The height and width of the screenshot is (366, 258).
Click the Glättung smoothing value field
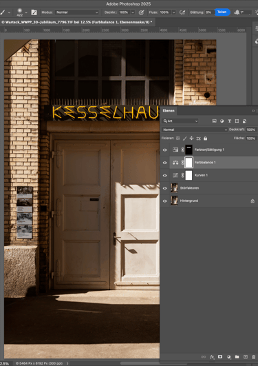pyautogui.click(x=209, y=12)
